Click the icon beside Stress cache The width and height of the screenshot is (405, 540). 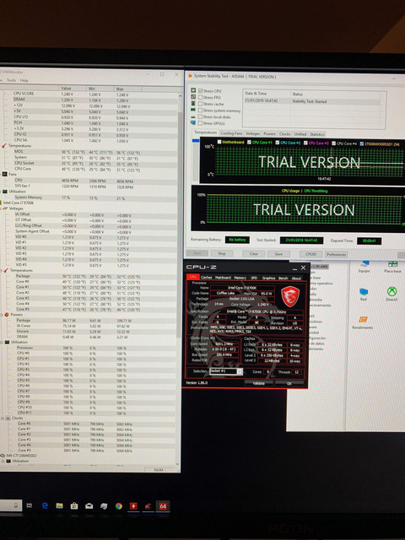point(193,103)
